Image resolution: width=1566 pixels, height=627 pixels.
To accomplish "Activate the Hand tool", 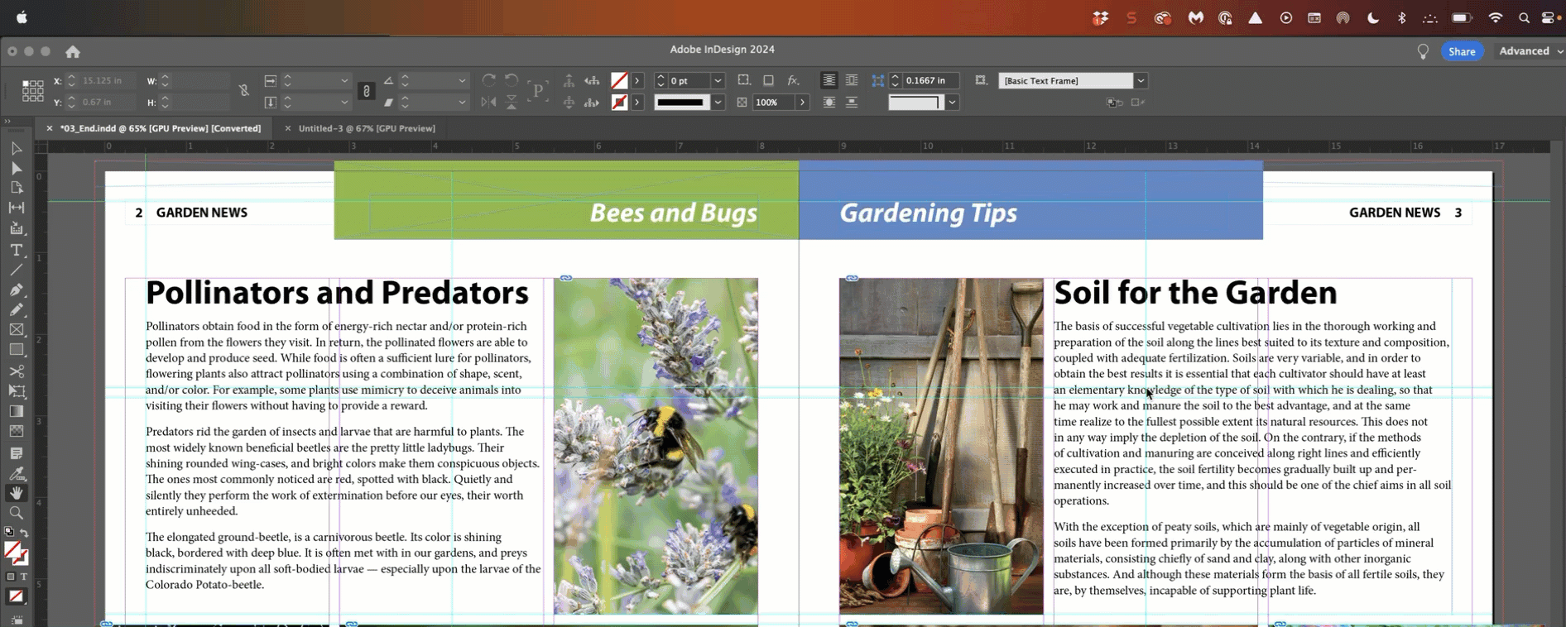I will [x=16, y=493].
